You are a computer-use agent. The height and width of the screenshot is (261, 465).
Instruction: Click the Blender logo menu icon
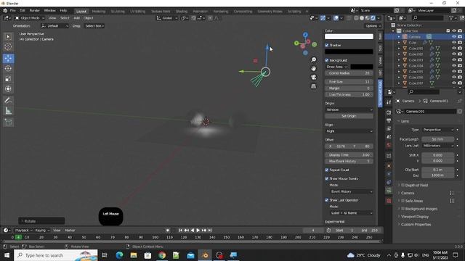[x=5, y=11]
